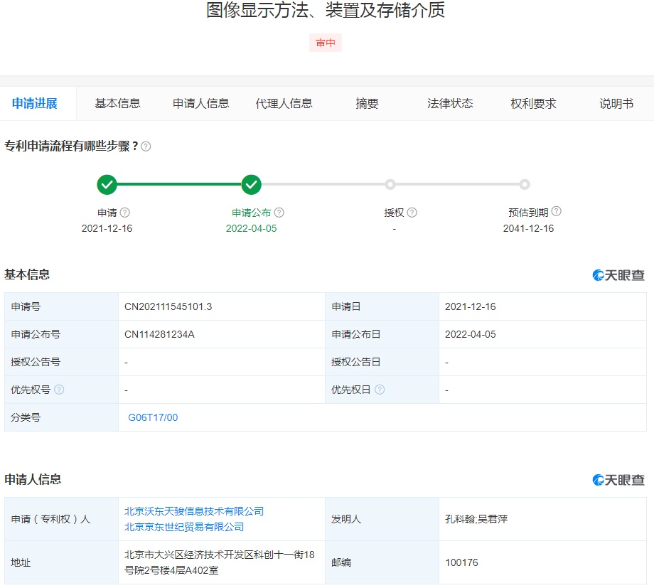Select the 摘要 tab

[367, 104]
